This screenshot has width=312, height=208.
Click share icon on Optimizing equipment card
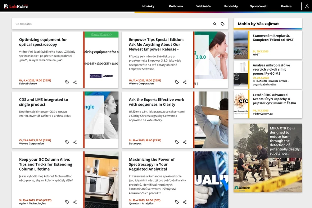click(x=75, y=82)
